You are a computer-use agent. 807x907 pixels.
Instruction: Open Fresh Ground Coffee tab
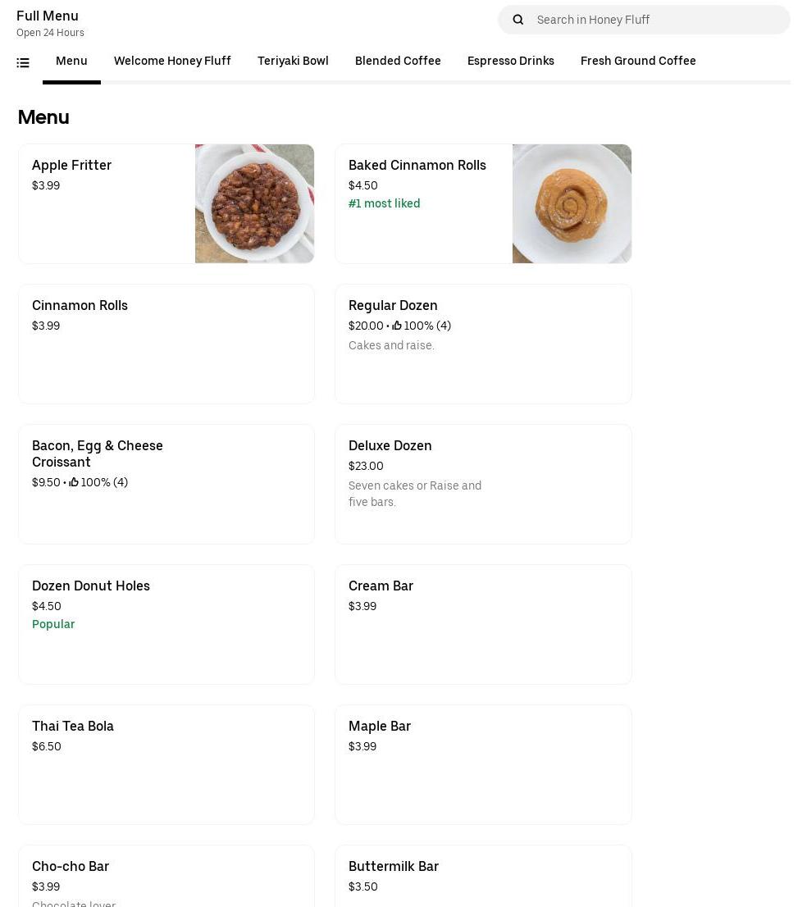click(638, 61)
